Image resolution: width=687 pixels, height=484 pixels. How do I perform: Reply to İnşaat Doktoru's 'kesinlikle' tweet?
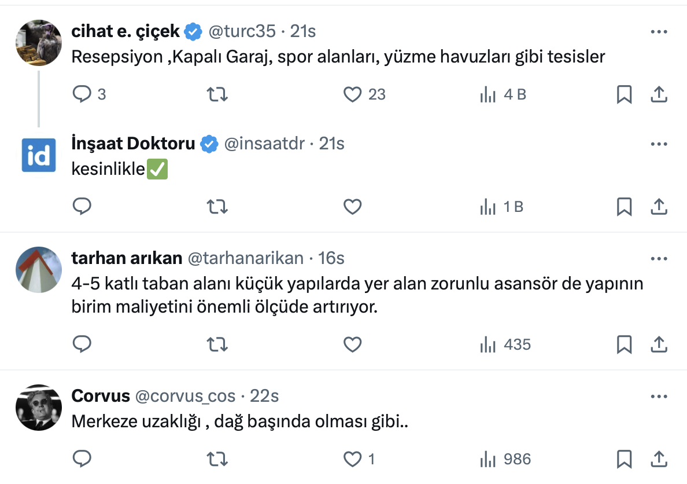point(82,207)
